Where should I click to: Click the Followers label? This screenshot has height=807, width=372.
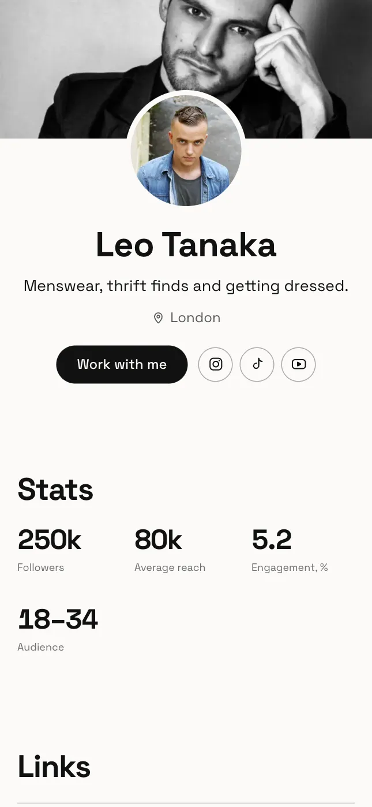[x=40, y=567]
